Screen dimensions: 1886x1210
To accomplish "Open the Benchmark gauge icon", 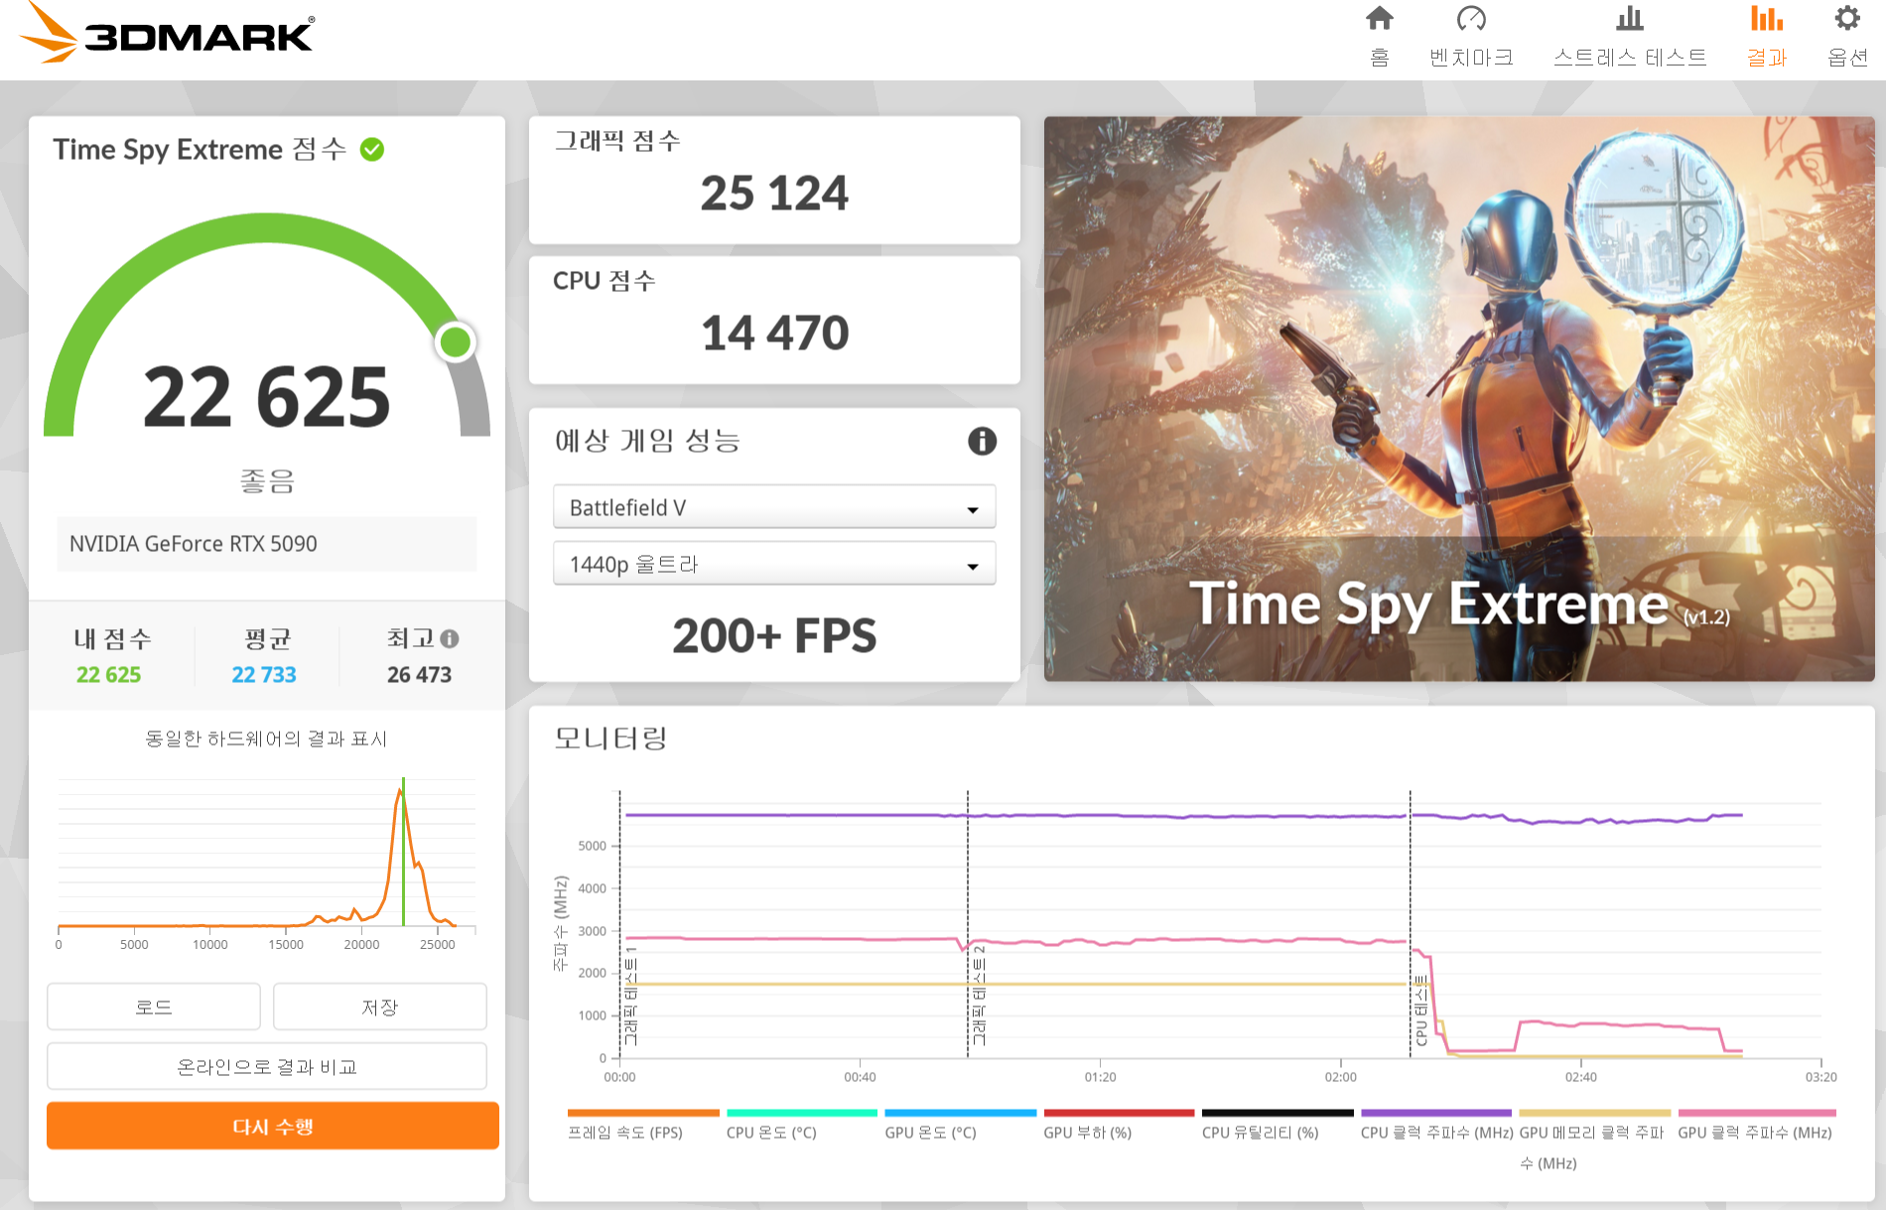I will (1470, 20).
